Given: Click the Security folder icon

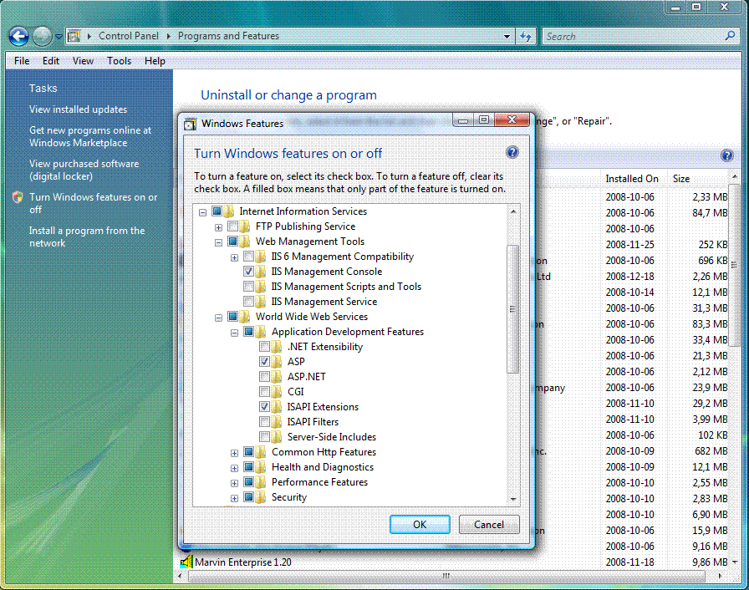Looking at the screenshot, I should coord(260,497).
